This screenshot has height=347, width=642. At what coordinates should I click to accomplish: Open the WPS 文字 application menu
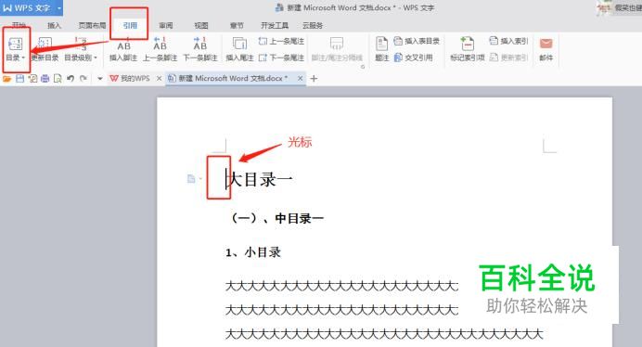pos(32,7)
